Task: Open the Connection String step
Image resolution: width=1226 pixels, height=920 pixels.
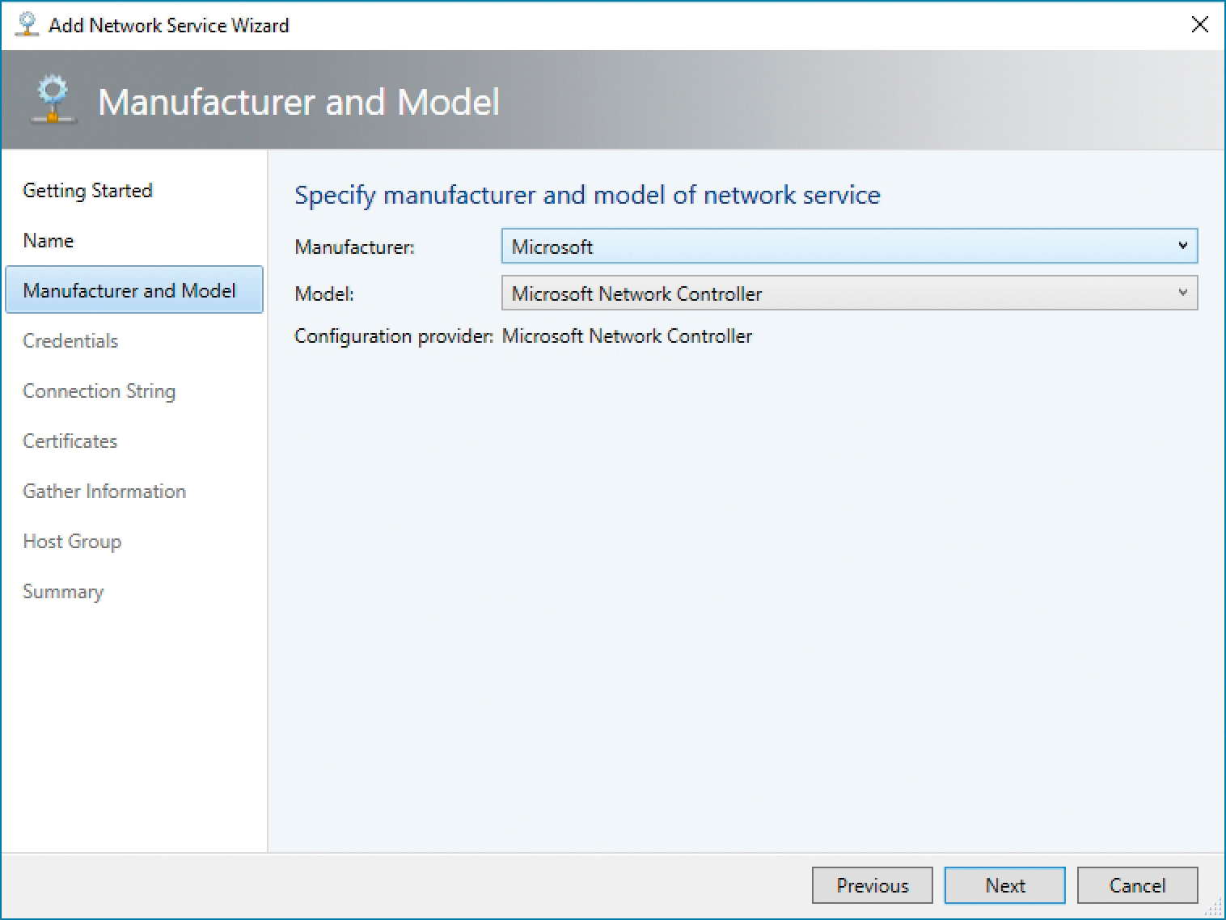Action: click(99, 391)
